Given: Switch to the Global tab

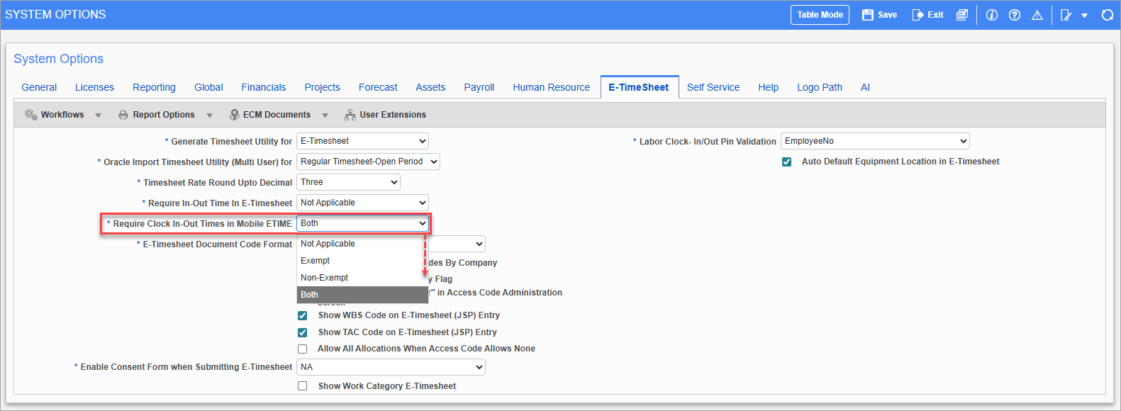Looking at the screenshot, I should 208,87.
